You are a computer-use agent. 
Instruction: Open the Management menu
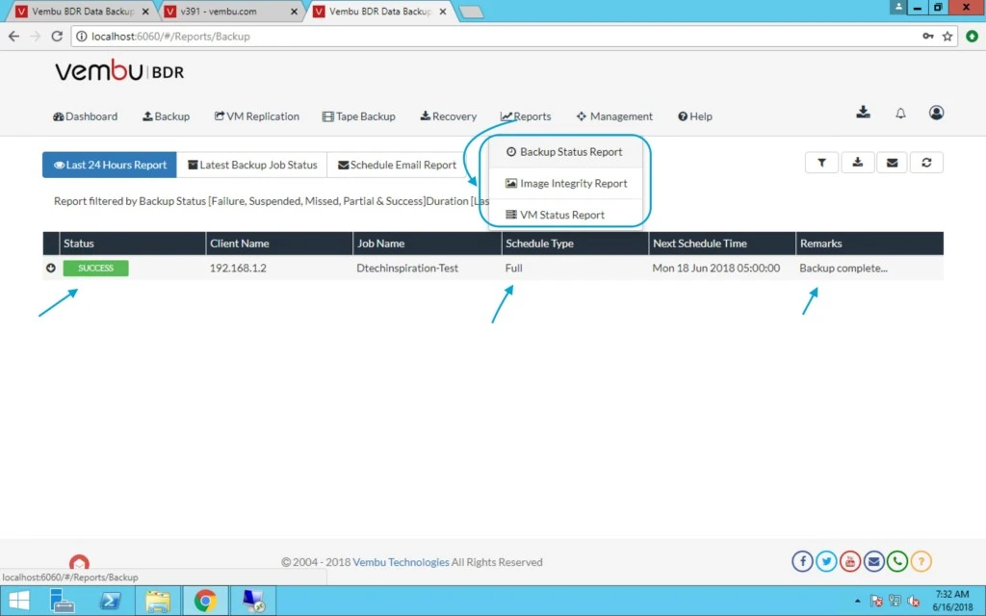614,116
